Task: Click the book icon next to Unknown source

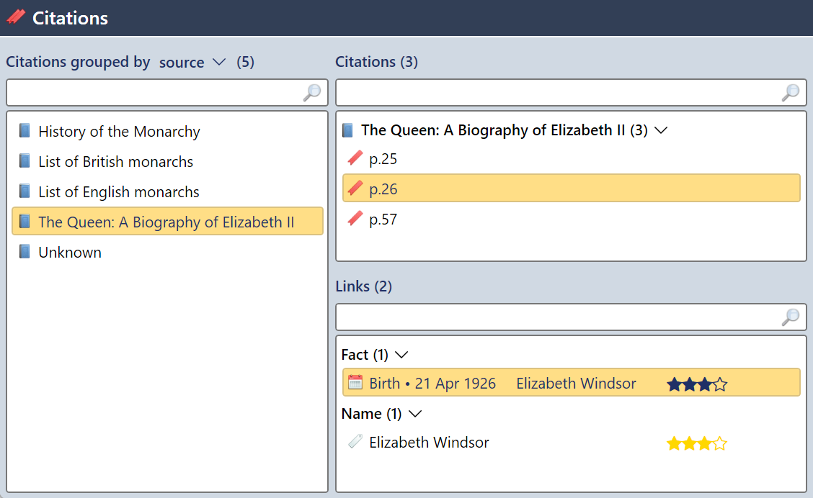Action: point(25,252)
